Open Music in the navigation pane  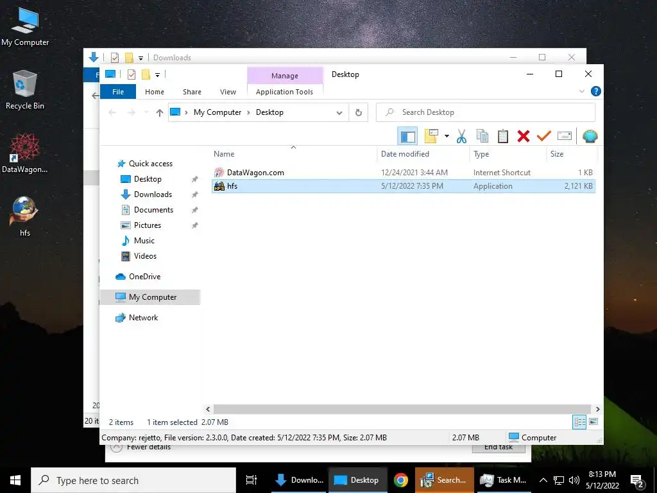click(144, 241)
